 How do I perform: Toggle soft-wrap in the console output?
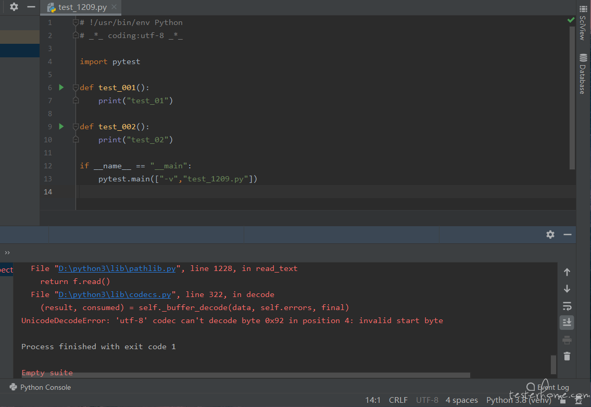tap(567, 306)
